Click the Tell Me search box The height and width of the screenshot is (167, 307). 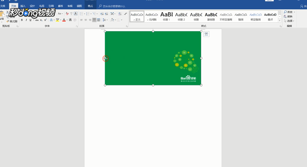click(x=112, y=6)
